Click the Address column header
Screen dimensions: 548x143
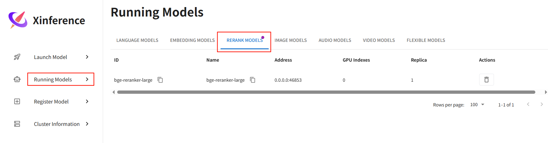(283, 60)
